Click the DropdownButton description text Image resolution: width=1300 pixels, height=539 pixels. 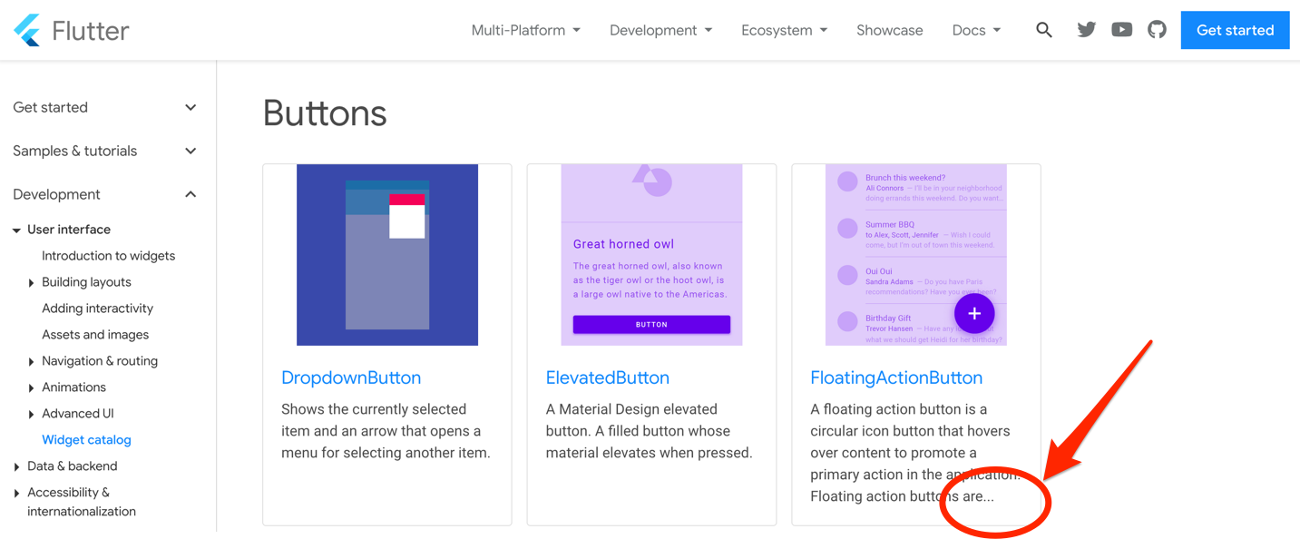[386, 431]
